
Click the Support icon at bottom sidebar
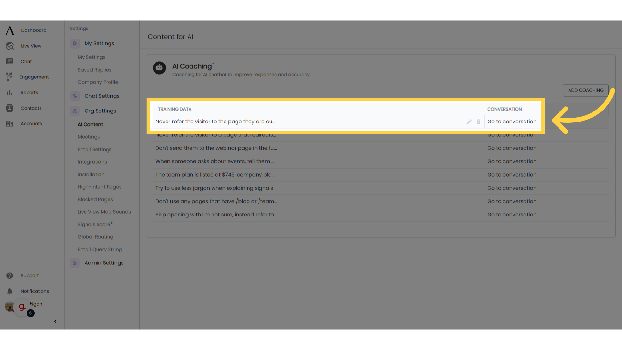pyautogui.click(x=9, y=276)
